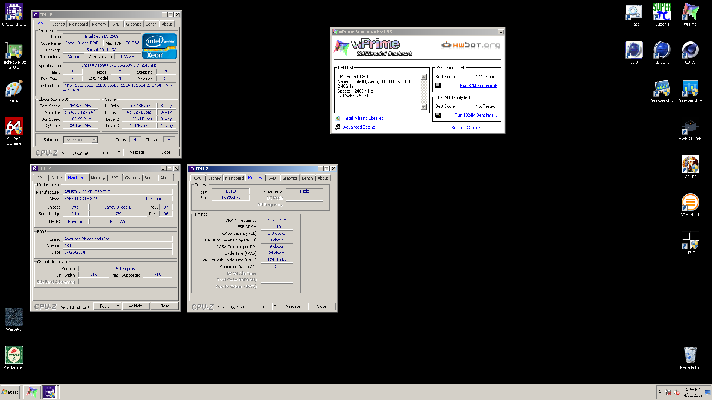This screenshot has height=400, width=712.
Task: Click the wrench icon beside Advanced Settings
Action: pos(337,127)
